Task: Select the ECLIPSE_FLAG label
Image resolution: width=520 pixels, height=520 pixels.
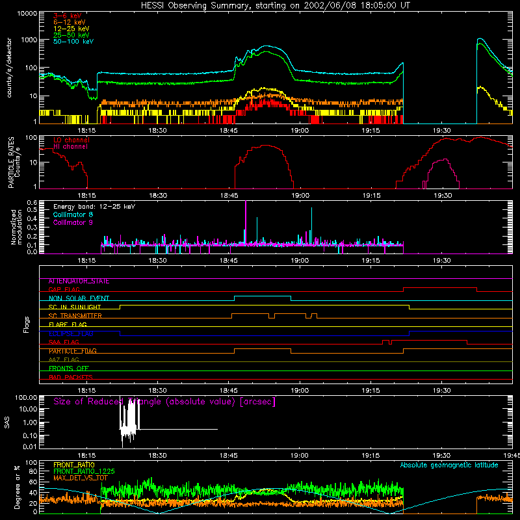Action: pos(71,333)
